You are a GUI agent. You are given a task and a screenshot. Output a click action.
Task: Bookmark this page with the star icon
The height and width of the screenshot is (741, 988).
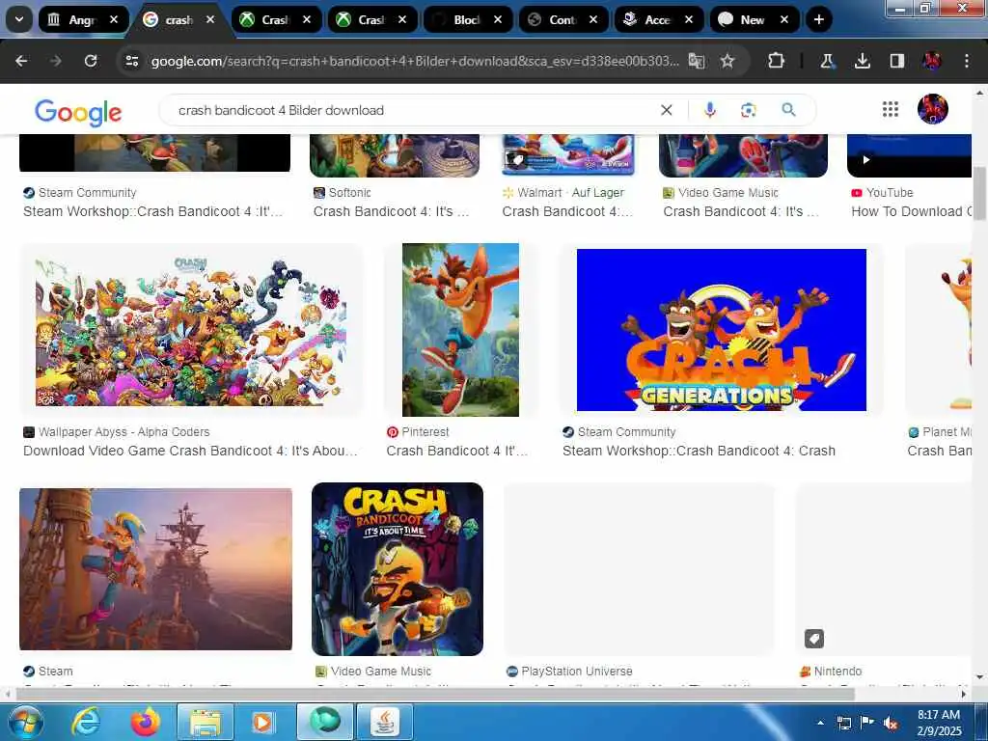click(727, 61)
